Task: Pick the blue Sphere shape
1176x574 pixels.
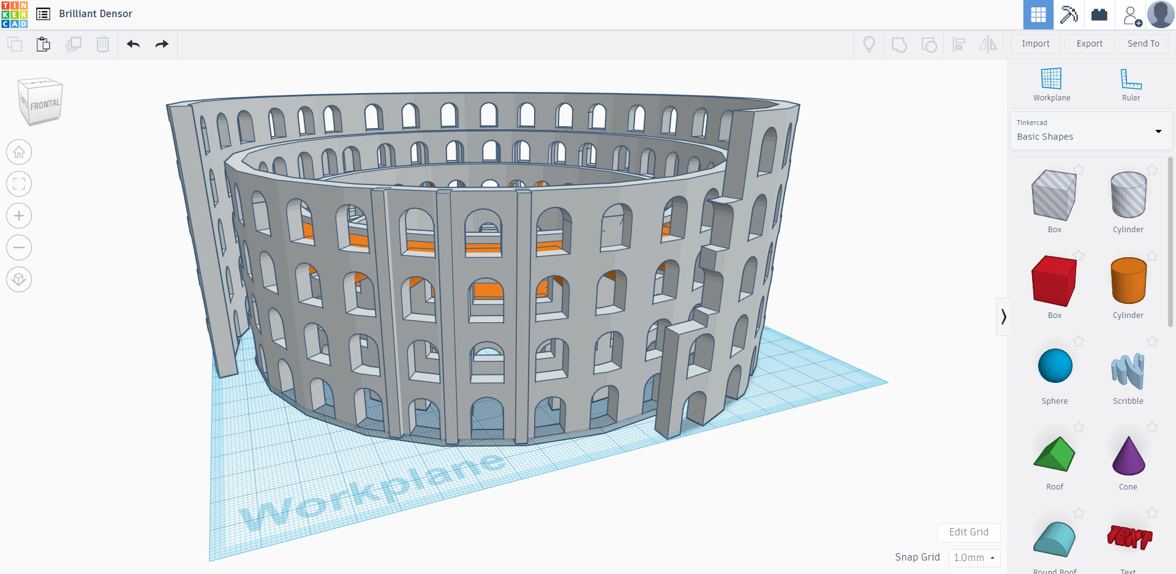Action: [x=1055, y=366]
